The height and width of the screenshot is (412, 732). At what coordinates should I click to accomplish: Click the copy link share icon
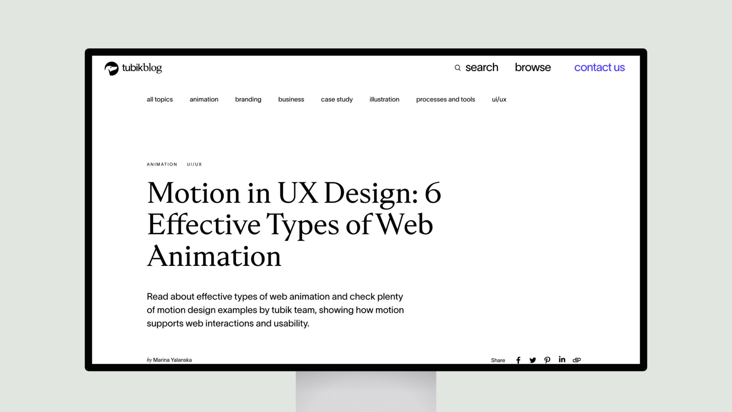coord(577,360)
